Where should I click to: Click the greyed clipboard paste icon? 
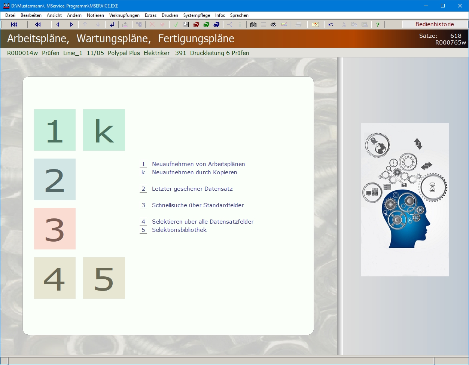(x=365, y=25)
